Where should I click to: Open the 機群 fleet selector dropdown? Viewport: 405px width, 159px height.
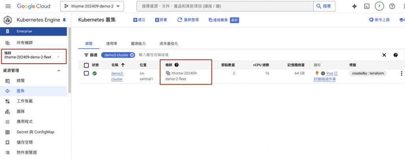point(34,56)
